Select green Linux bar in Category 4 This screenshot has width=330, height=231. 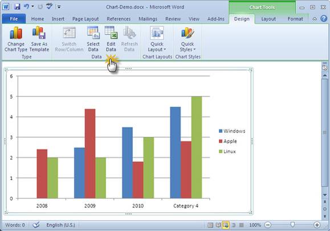pyautogui.click(x=197, y=147)
